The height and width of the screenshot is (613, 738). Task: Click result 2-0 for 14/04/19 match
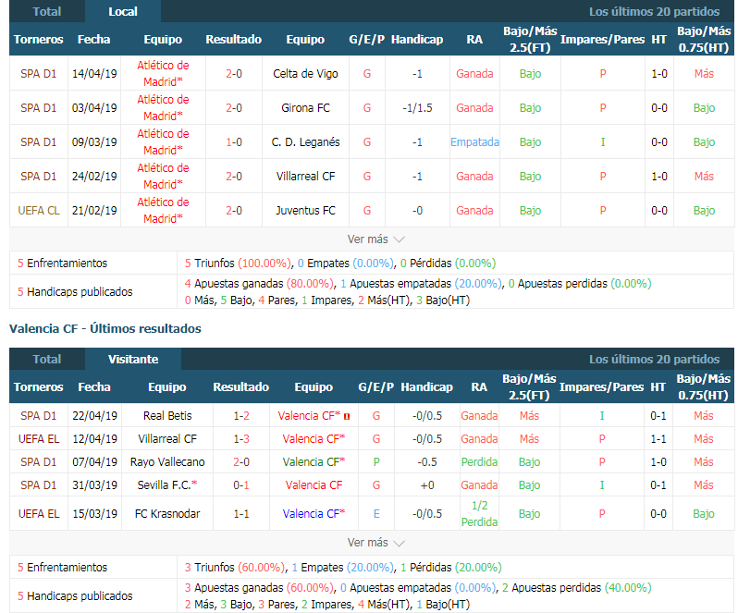[x=234, y=73]
